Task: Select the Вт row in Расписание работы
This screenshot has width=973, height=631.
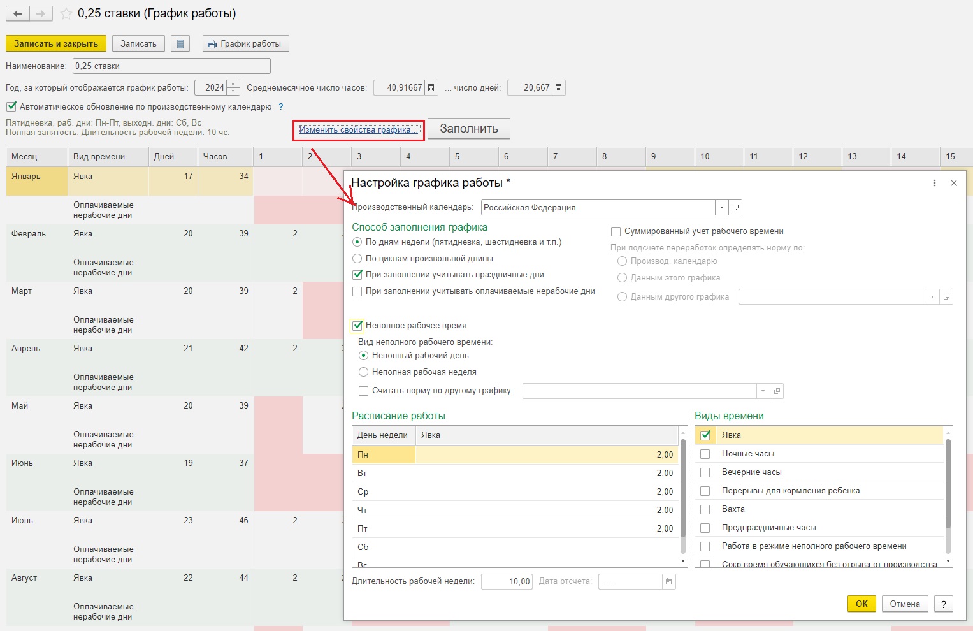Action: 515,473
